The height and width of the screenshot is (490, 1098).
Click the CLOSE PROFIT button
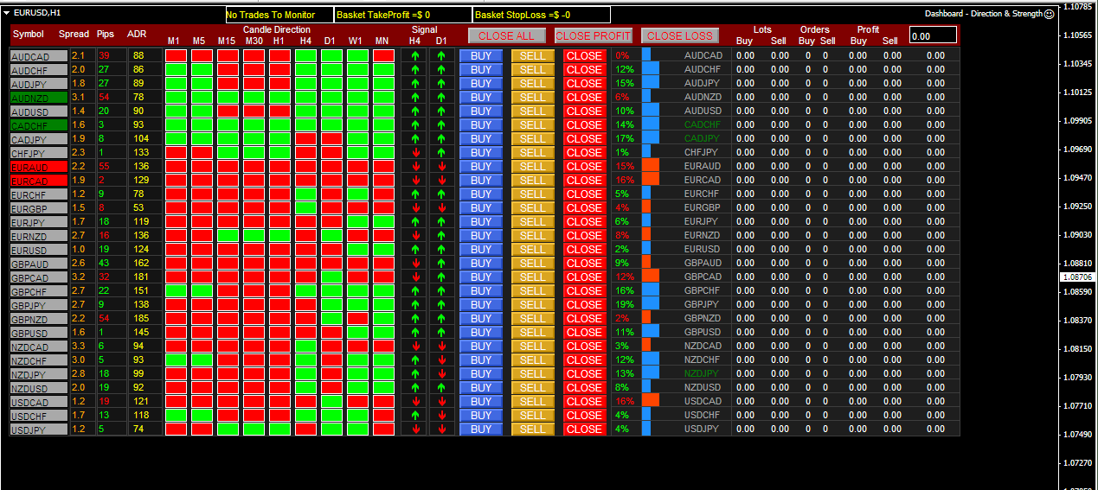594,35
